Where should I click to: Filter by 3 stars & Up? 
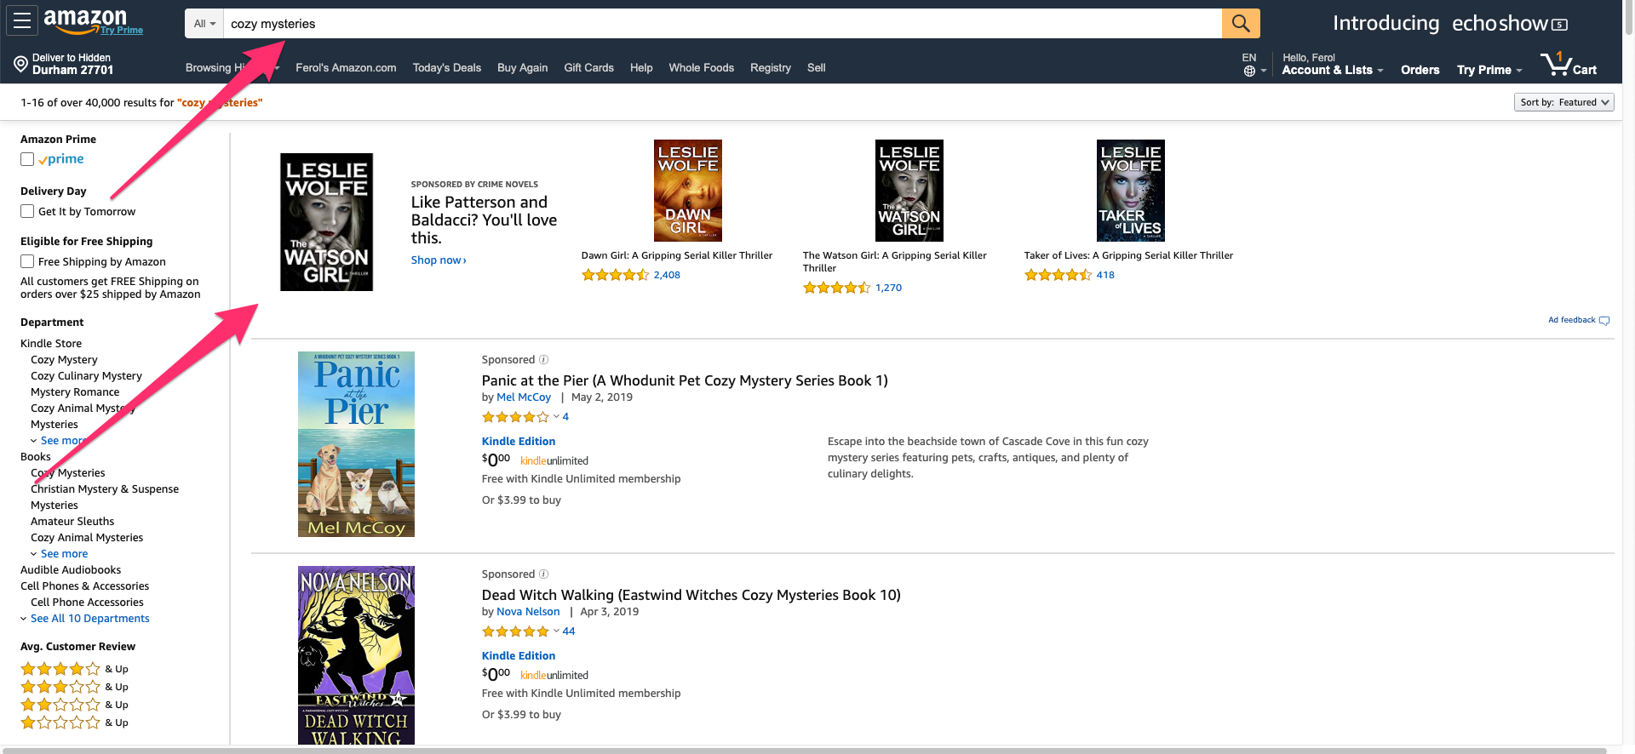(74, 687)
